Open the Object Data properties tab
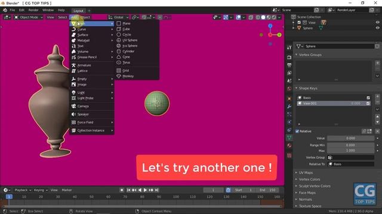382x214 pixels. (289, 138)
